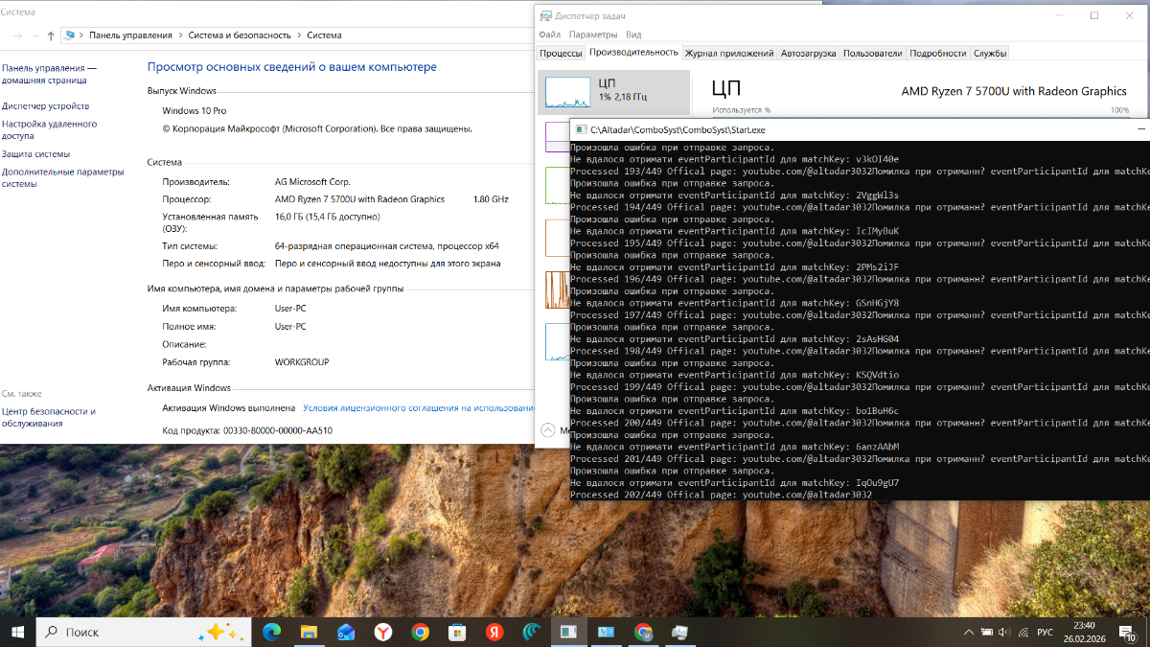The width and height of the screenshot is (1150, 647).
Task: Open Microsoft Edge from the taskbar
Action: 272,632
